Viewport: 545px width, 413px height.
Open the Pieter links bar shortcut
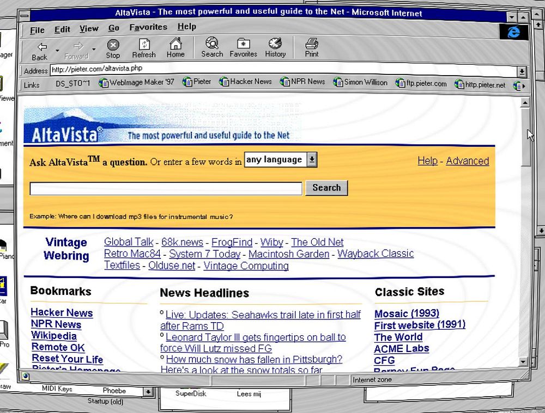click(x=197, y=82)
